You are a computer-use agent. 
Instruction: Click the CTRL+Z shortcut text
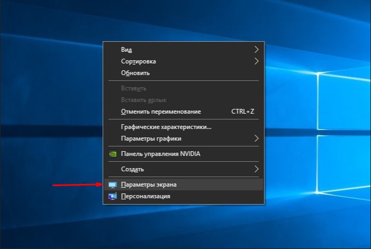click(243, 112)
